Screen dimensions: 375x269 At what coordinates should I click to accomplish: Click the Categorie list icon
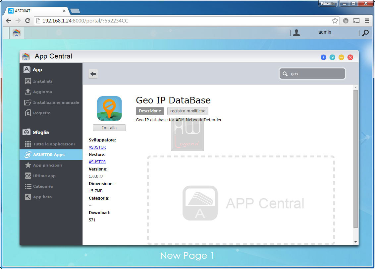click(28, 186)
